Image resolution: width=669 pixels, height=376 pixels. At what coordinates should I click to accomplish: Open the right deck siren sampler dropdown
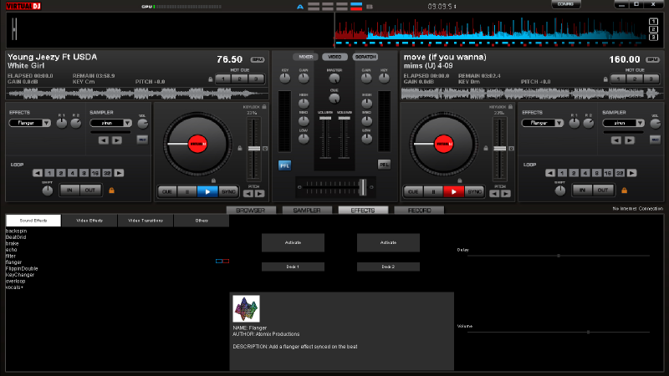pos(640,123)
